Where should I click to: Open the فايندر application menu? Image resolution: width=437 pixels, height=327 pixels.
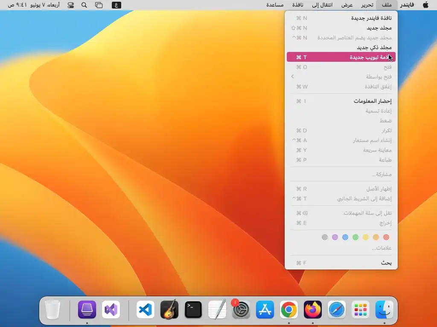(407, 5)
